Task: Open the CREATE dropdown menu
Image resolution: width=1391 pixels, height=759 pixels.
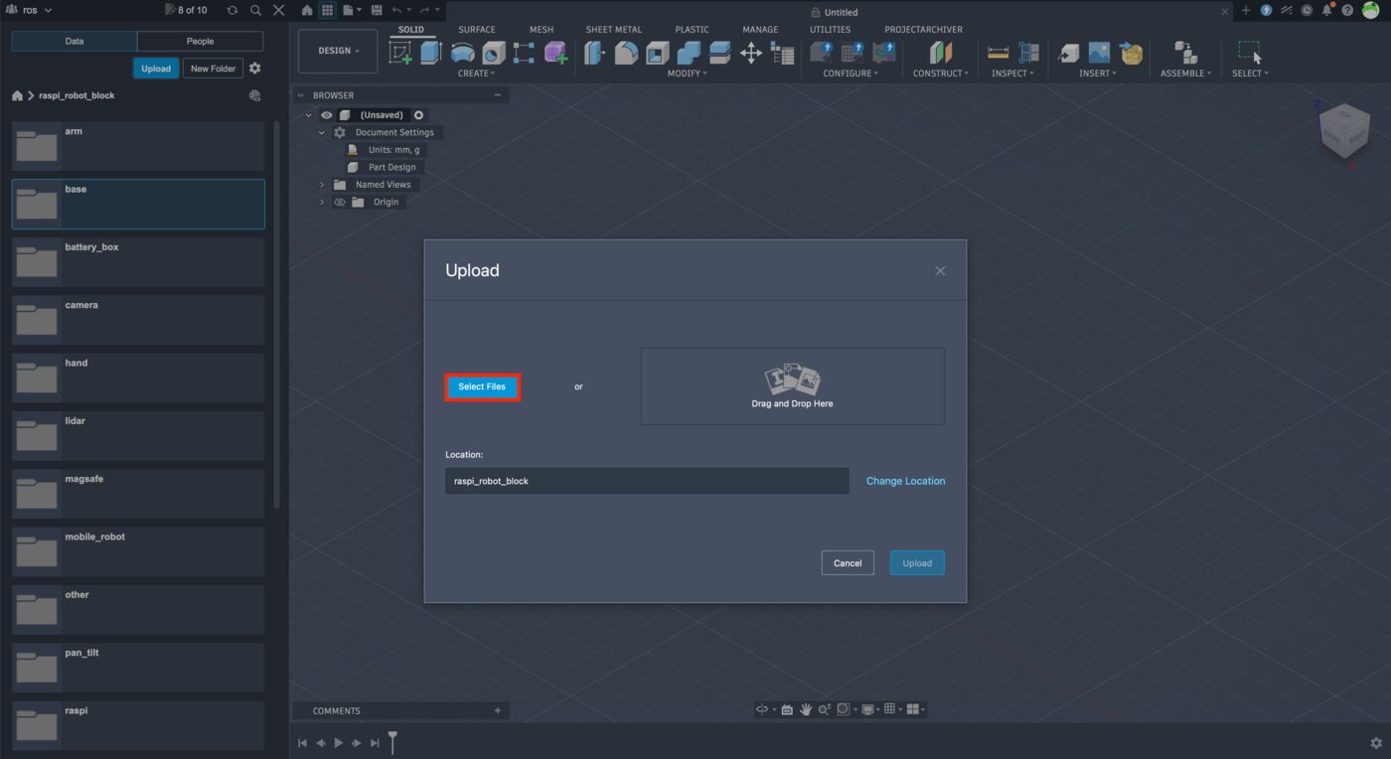Action: [x=476, y=74]
